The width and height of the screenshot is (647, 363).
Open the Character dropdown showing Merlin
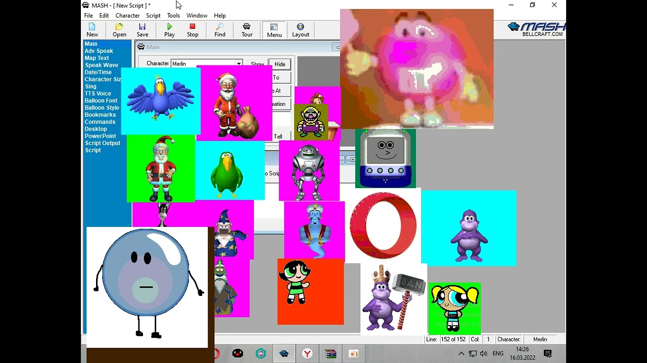[x=207, y=64]
